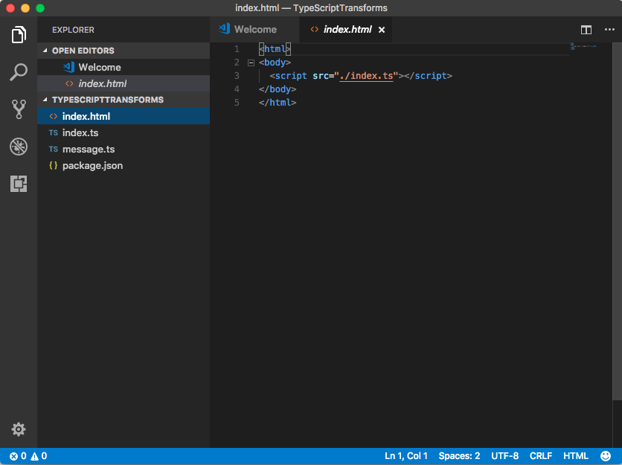
Task: Click the feedback smiley icon
Action: point(606,456)
